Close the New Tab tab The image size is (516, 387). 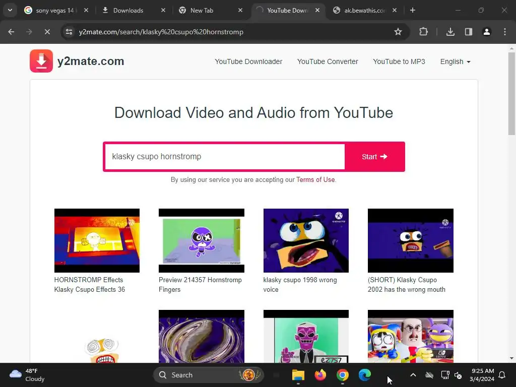[x=240, y=10]
